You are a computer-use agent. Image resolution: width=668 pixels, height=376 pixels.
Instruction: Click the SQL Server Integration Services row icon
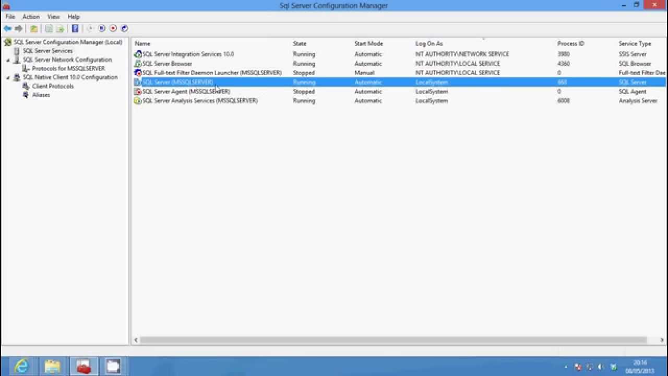click(x=138, y=54)
